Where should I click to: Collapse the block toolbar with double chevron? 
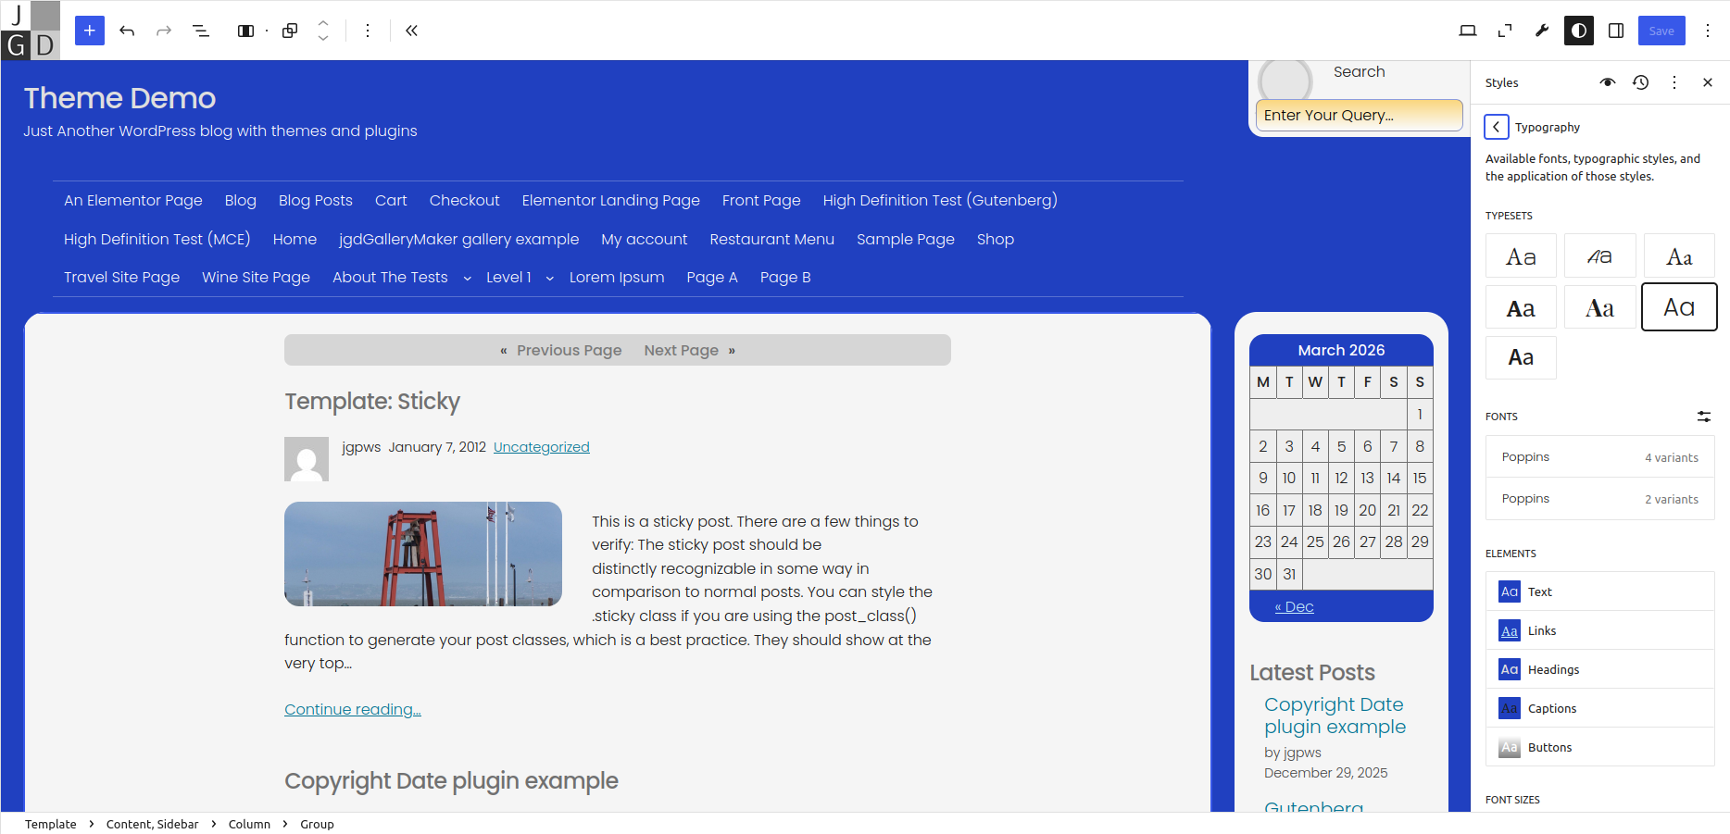pyautogui.click(x=411, y=31)
